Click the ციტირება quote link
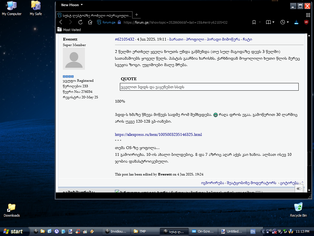This screenshot has height=236, width=314. coord(289,183)
